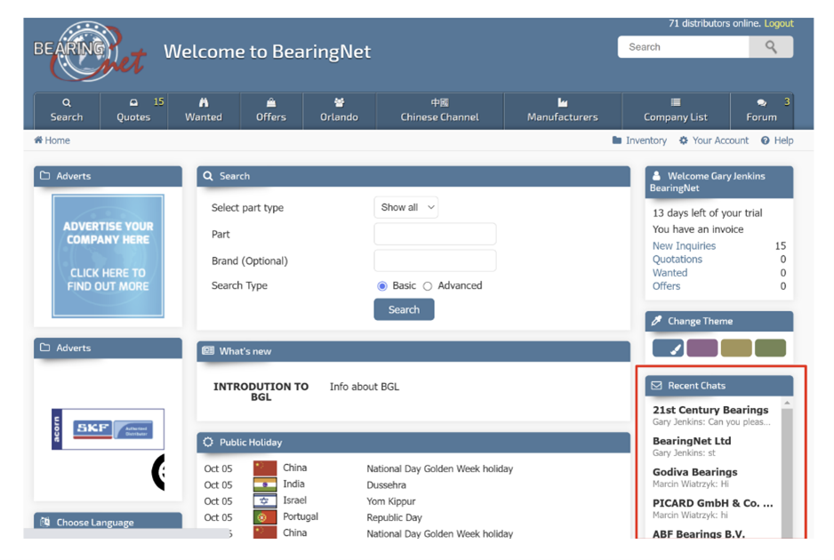
Task: Click the binoculars icon above Wanted
Action: [x=204, y=102]
